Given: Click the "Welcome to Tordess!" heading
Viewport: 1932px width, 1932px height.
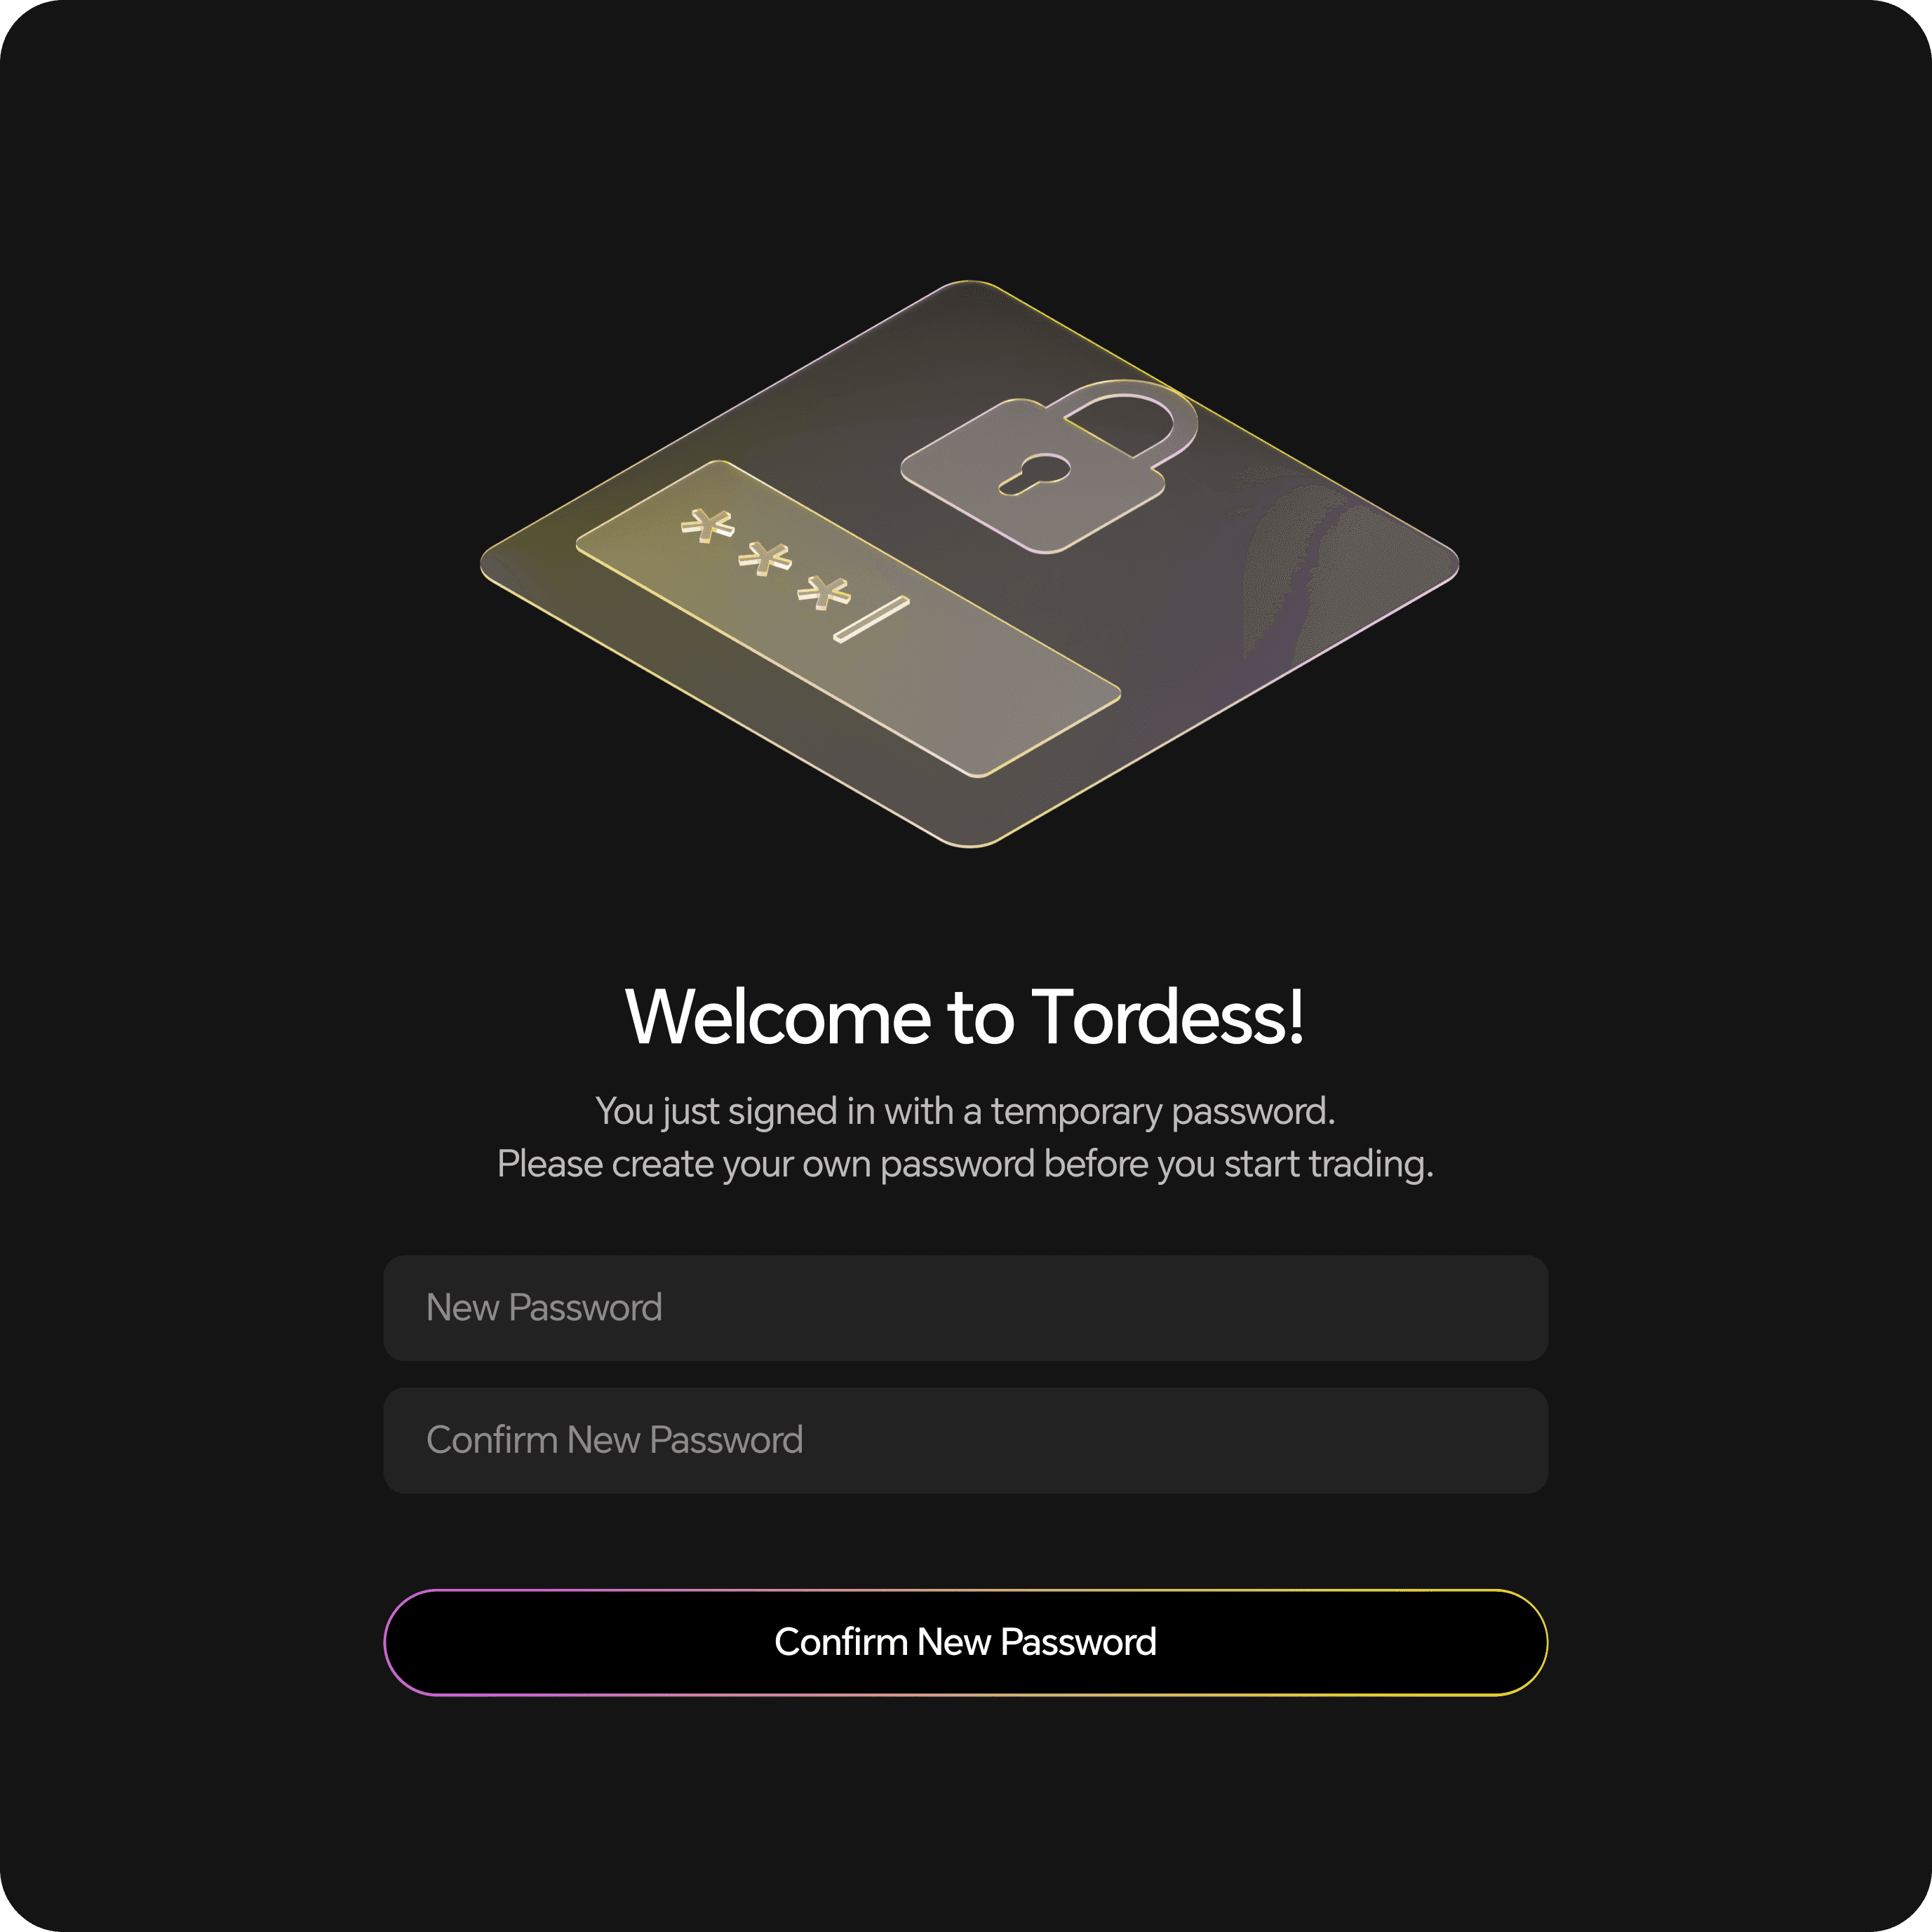Looking at the screenshot, I should [966, 1017].
